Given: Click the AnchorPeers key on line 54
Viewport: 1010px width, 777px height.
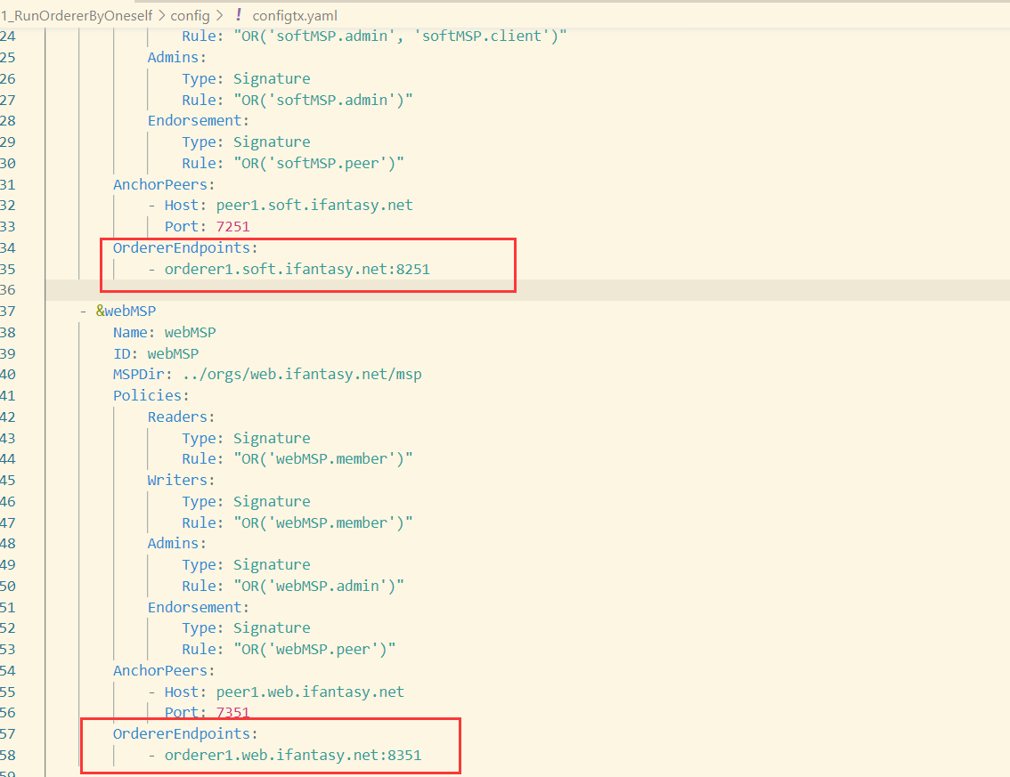Looking at the screenshot, I should [159, 670].
